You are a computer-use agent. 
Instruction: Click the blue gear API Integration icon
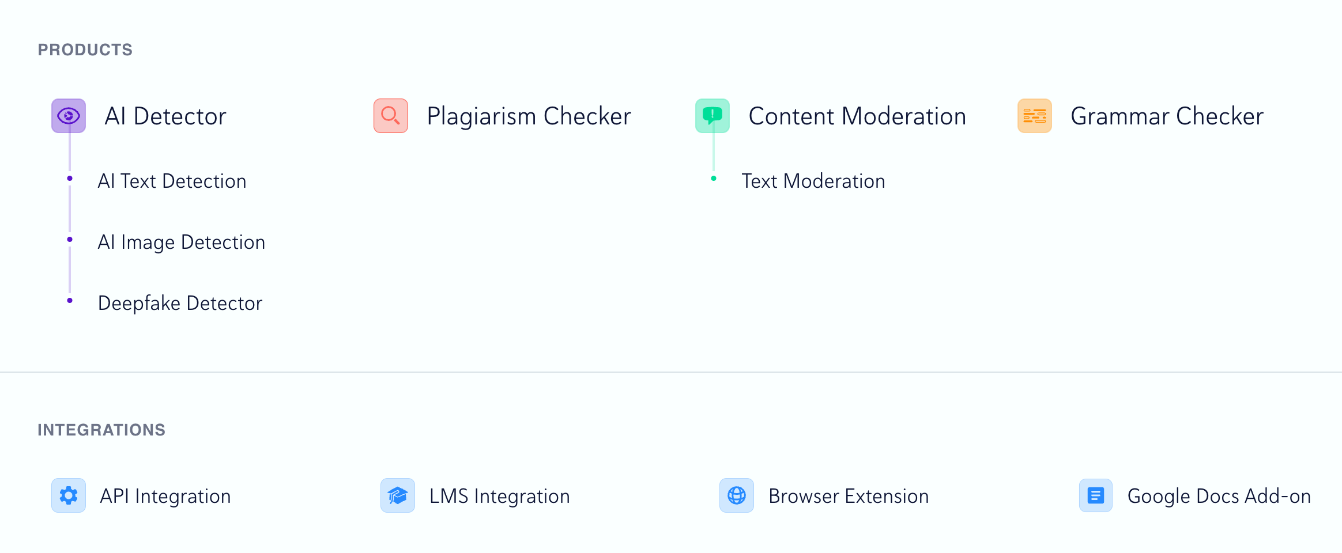point(69,495)
